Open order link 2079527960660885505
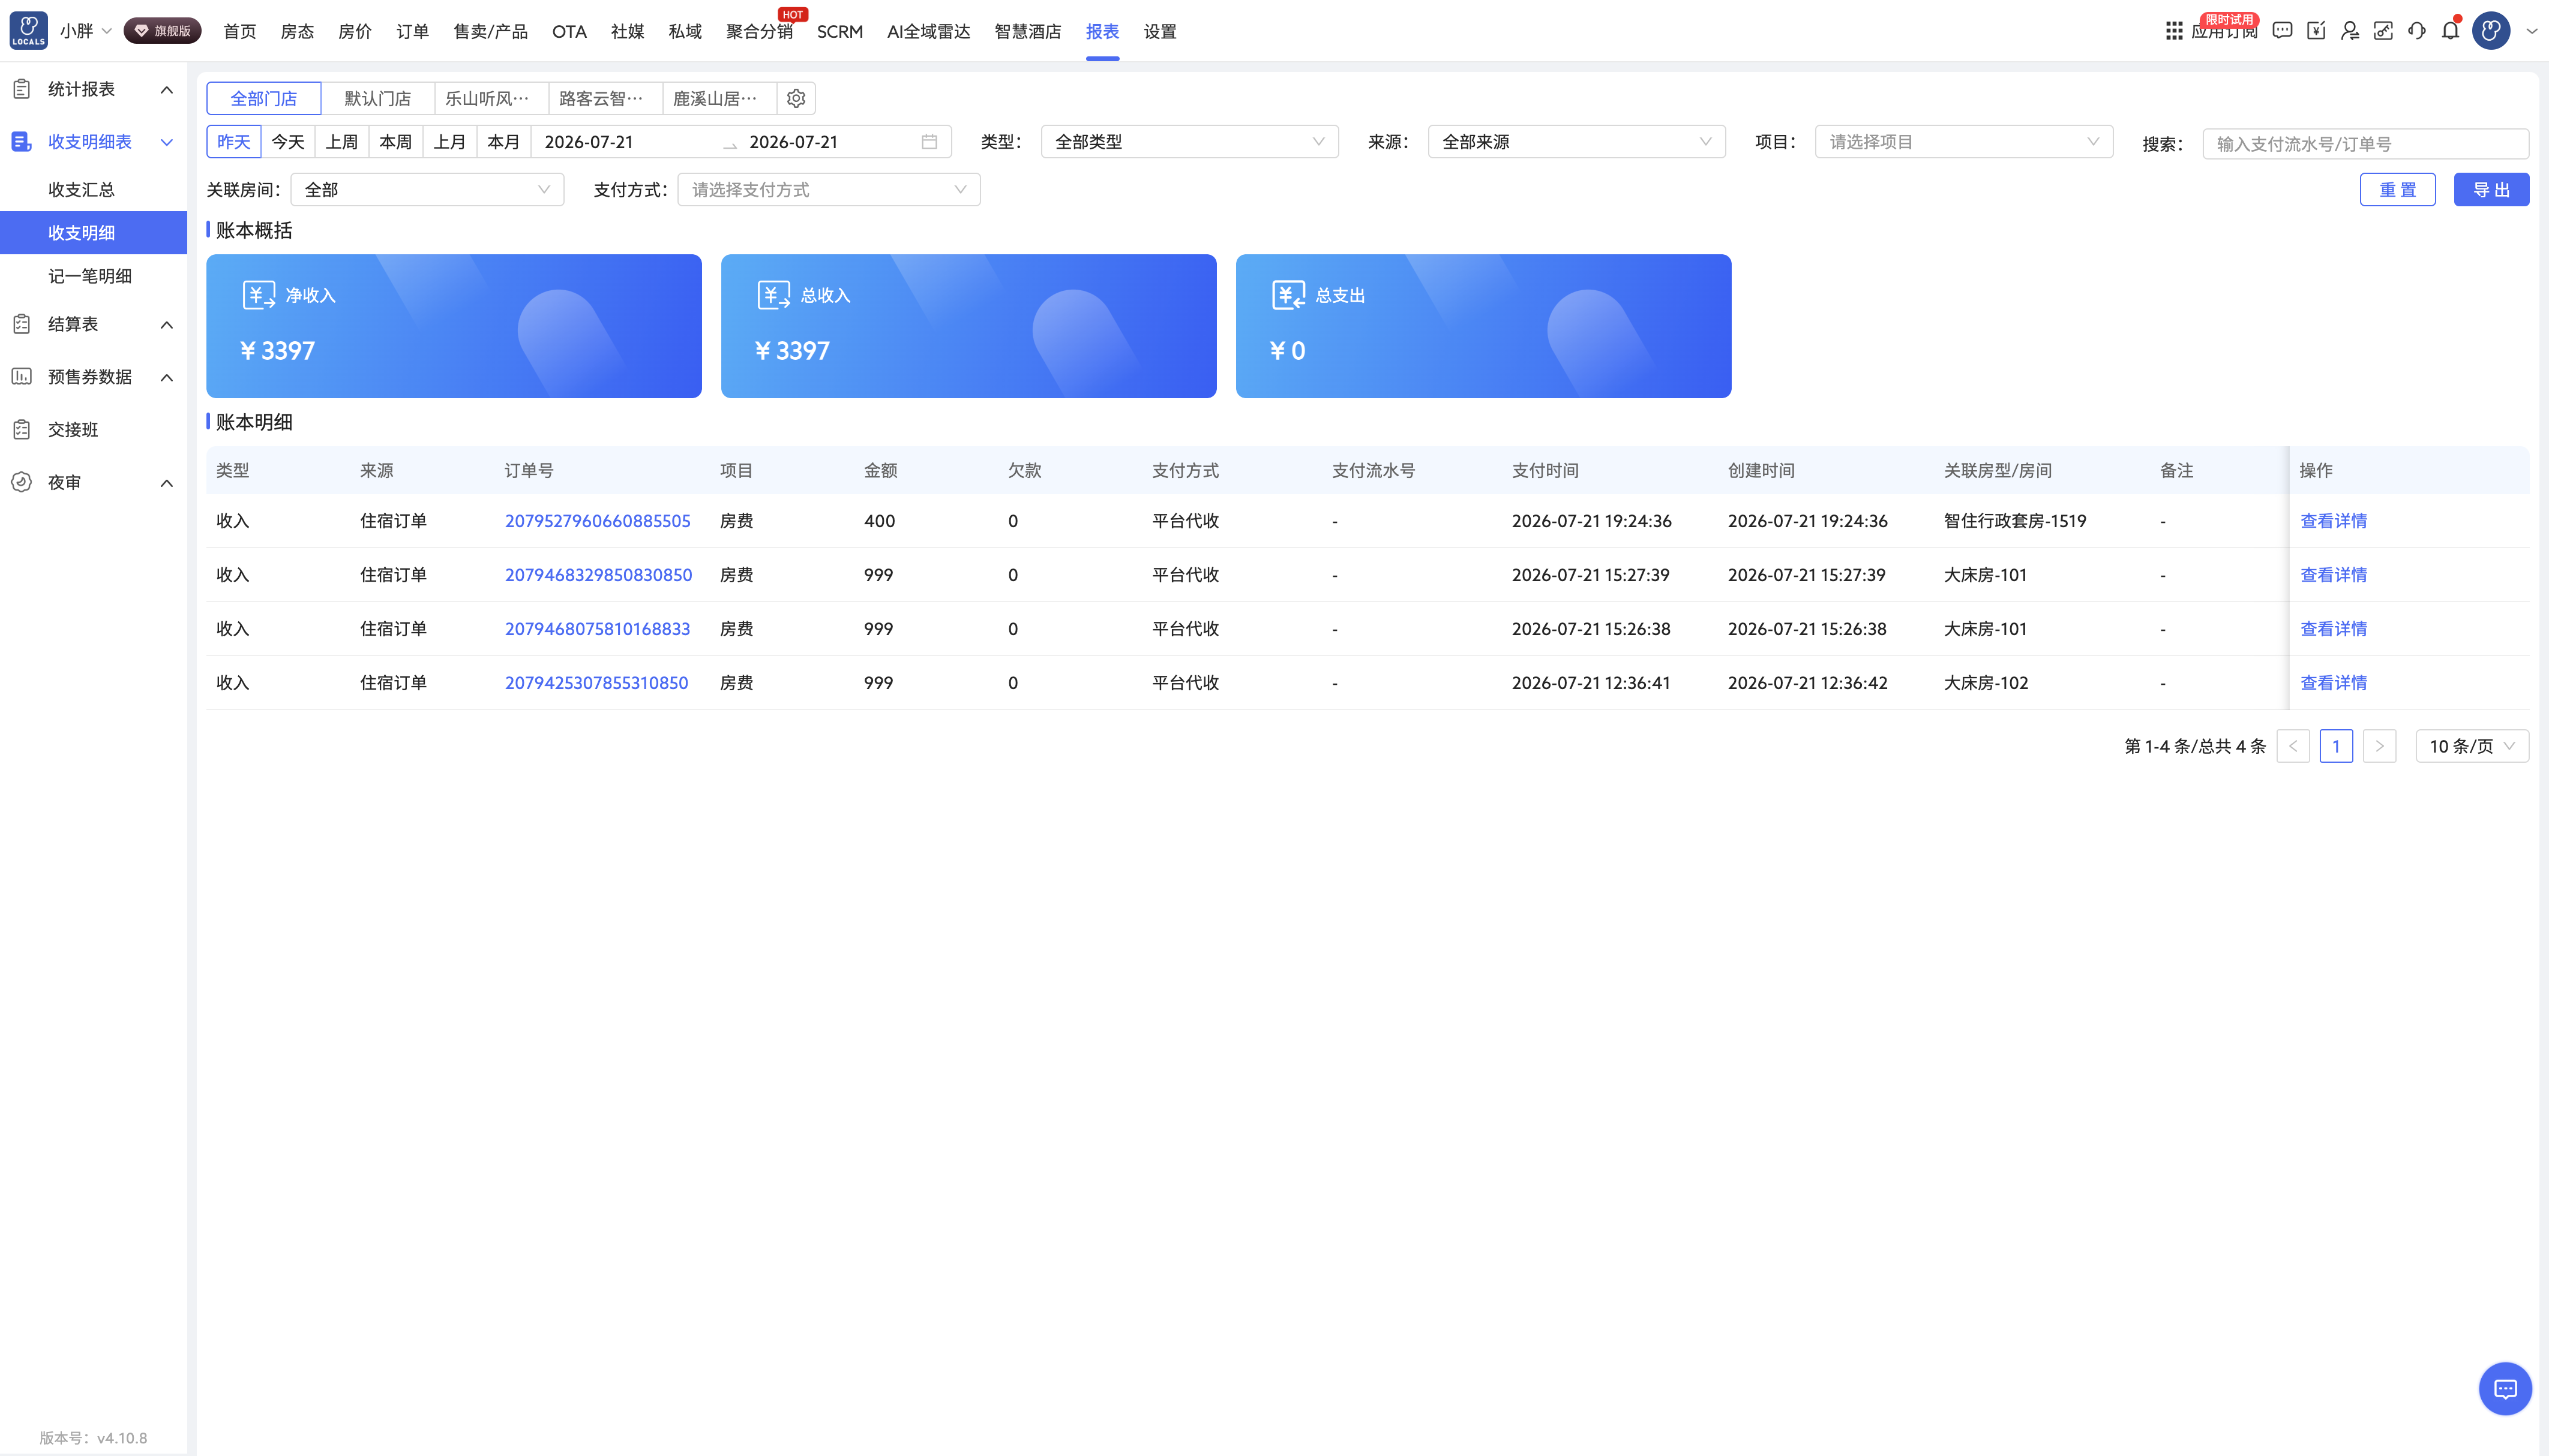The image size is (2549, 1456). [598, 521]
